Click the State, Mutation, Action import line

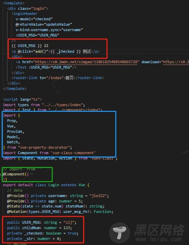click(60, 158)
